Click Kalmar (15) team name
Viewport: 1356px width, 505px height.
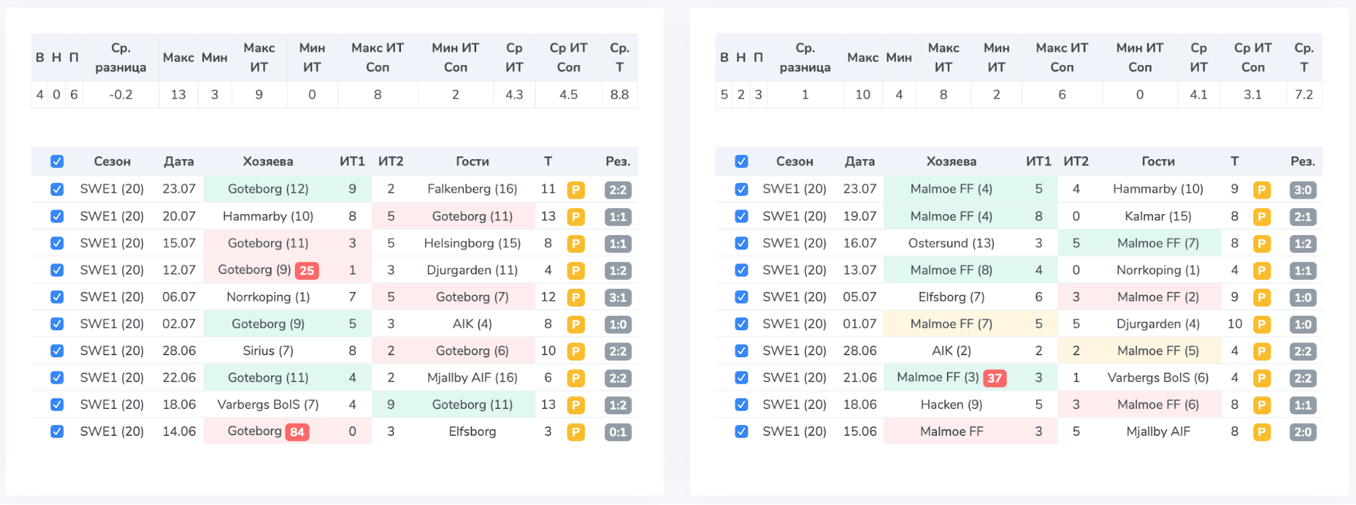(1158, 216)
